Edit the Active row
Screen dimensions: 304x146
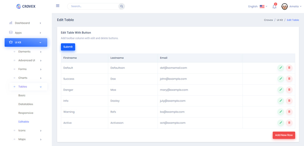tap(280, 123)
